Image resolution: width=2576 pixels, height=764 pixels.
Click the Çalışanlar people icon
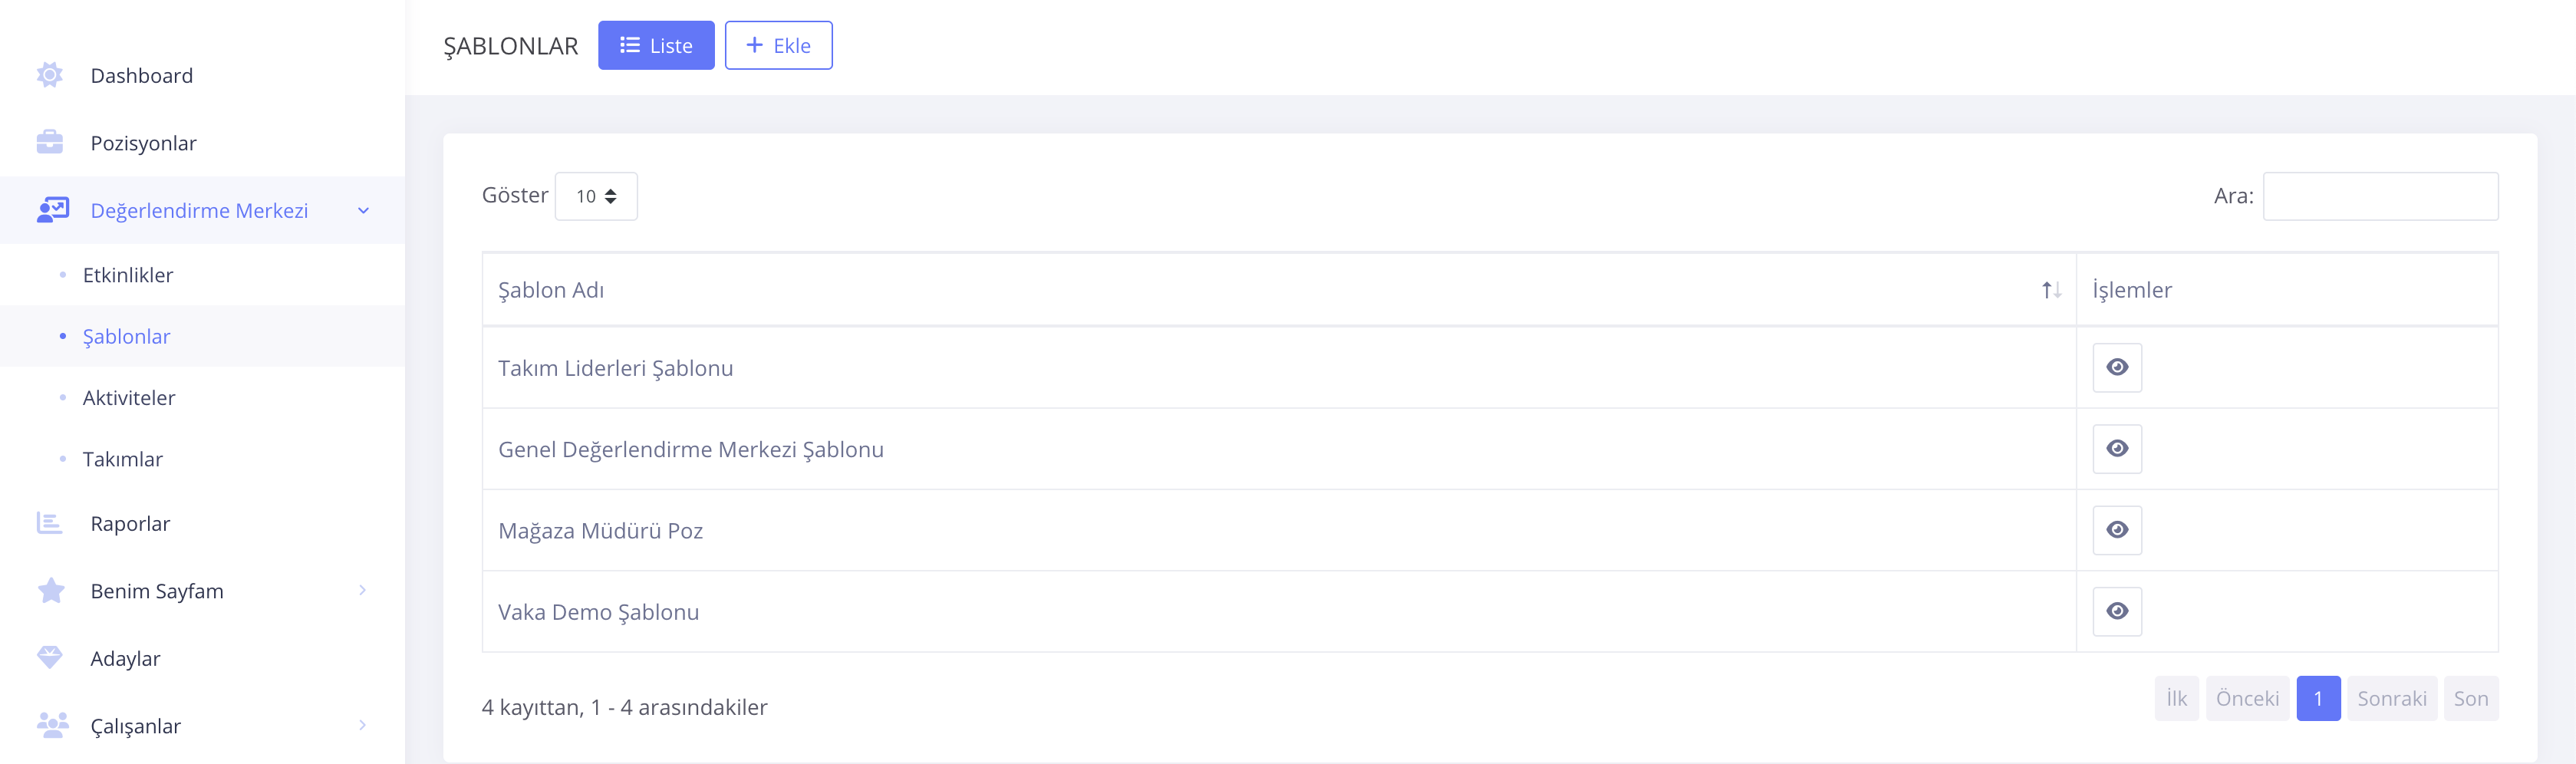coord(52,725)
